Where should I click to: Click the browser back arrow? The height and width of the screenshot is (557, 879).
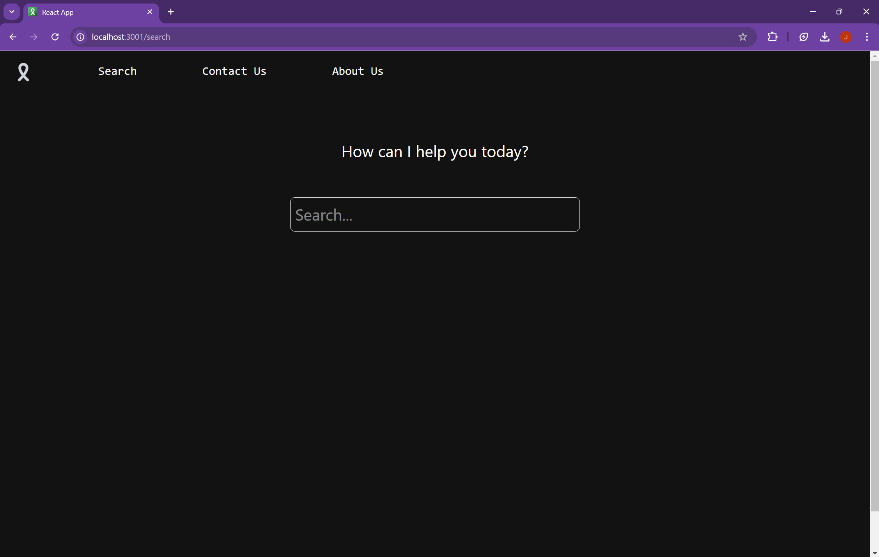13,37
